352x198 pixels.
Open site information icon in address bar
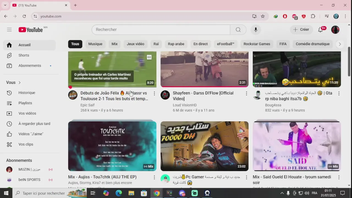[35, 16]
